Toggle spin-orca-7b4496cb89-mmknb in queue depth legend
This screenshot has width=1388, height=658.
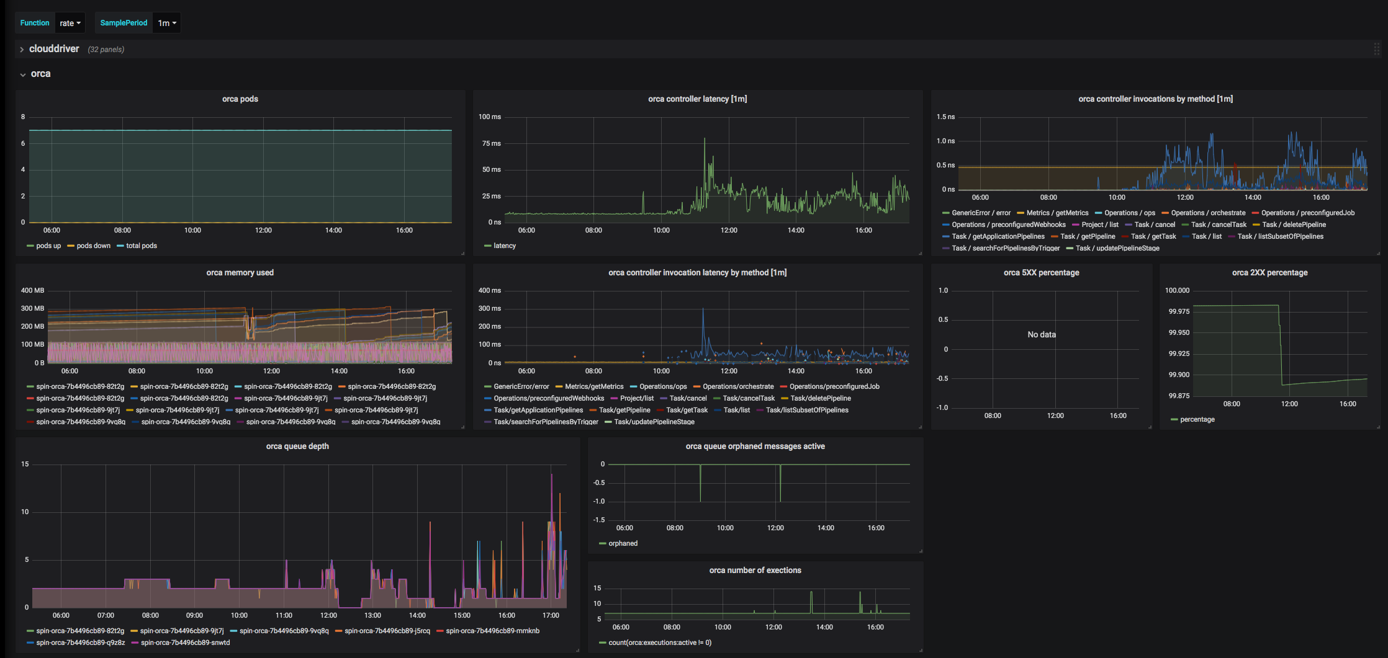(x=492, y=631)
